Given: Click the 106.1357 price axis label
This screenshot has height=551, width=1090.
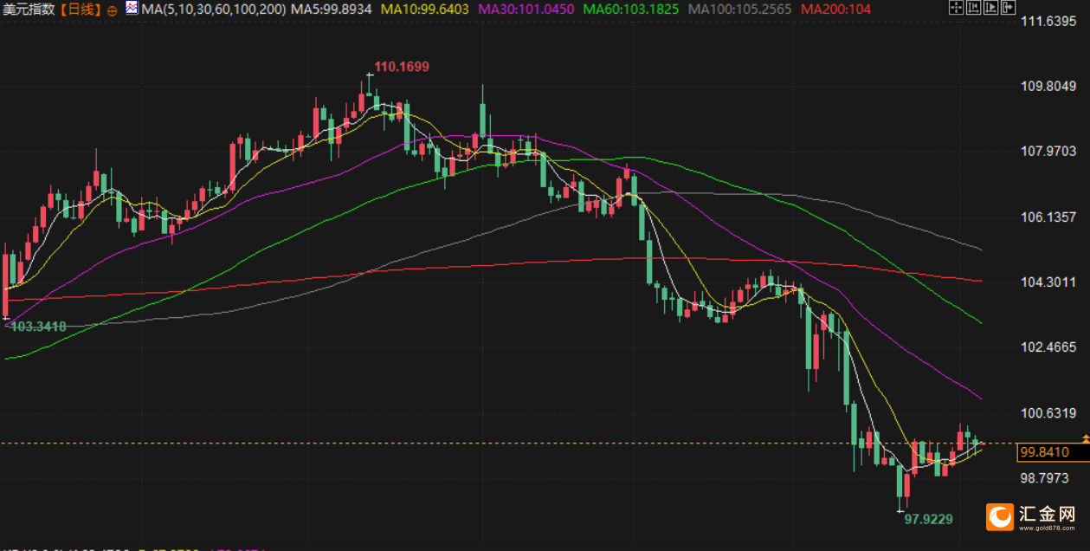Looking at the screenshot, I should 1048,217.
